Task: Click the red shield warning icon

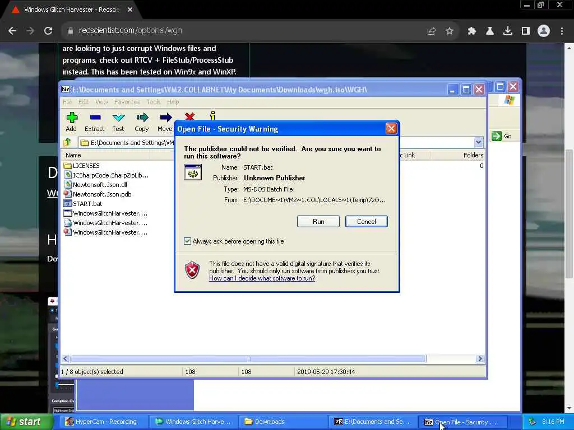Action: pyautogui.click(x=192, y=270)
